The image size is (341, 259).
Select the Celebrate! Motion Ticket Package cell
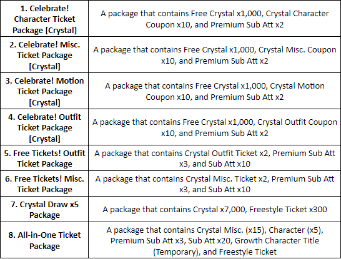[44, 92]
